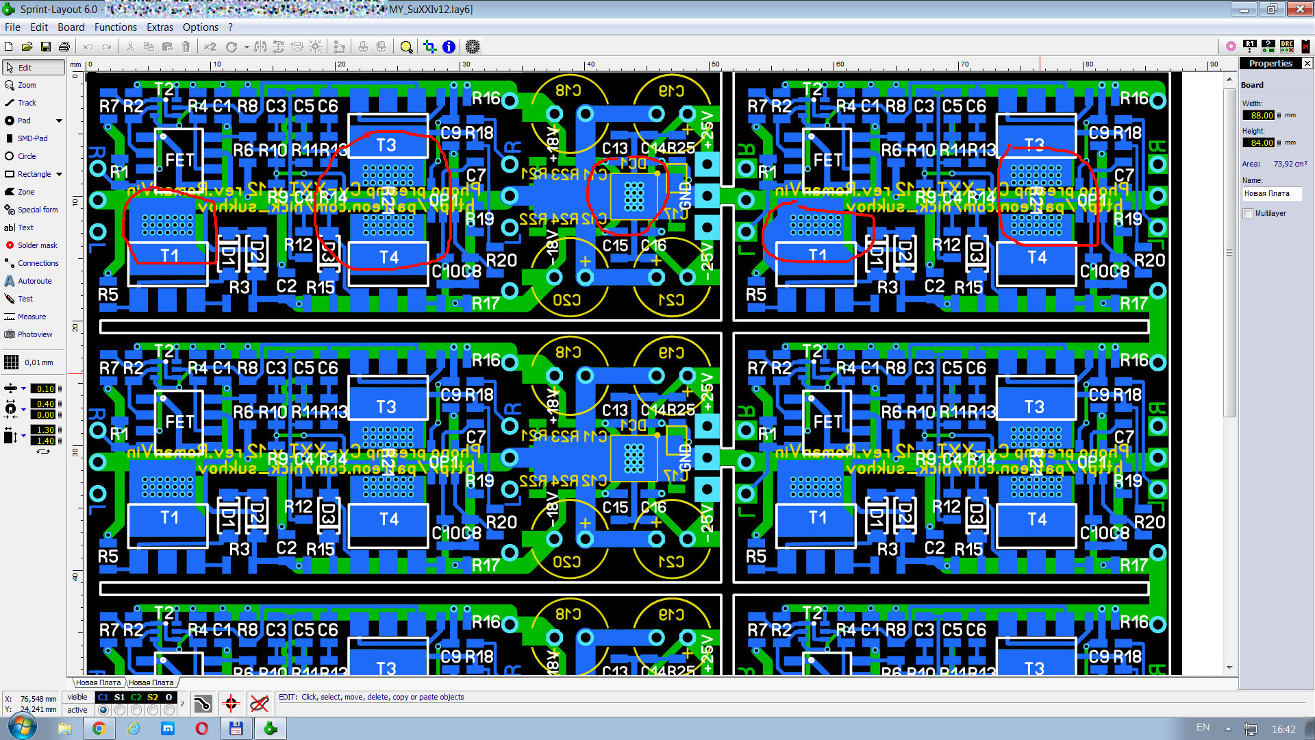Set S1 as the active layer
Viewport: 1315px width, 740px height.
click(120, 711)
